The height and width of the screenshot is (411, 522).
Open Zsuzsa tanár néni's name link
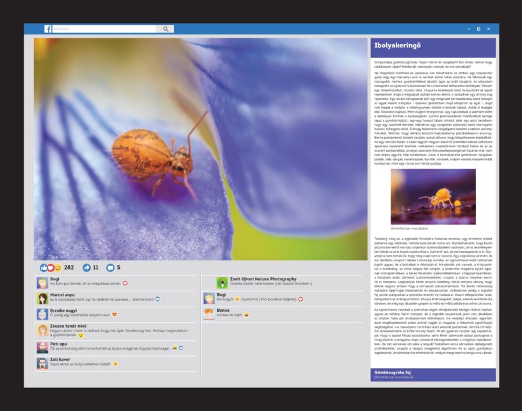(x=68, y=326)
